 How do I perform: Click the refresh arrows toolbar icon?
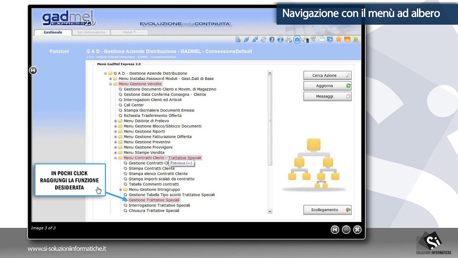(x=264, y=40)
